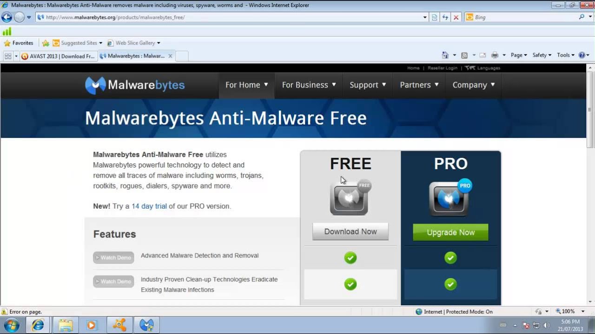Open the Print options dropdown arrow
Viewport: 595px width, 334px height.
504,55
